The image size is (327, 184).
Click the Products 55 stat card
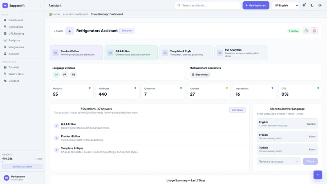tap(72, 92)
